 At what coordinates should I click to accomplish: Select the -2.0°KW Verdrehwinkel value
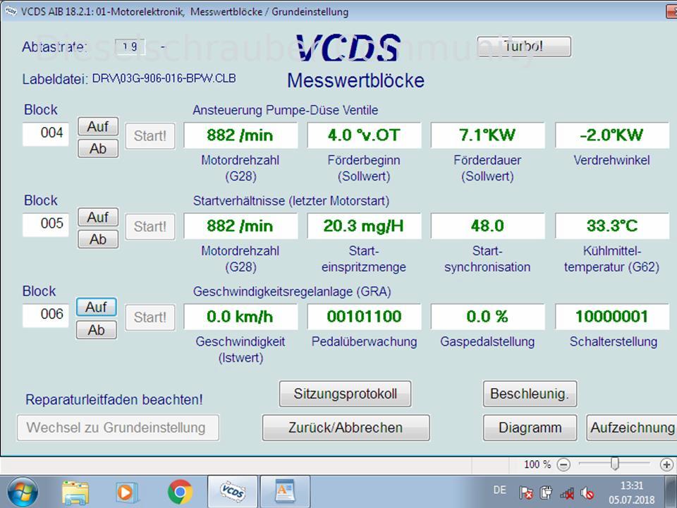click(612, 135)
